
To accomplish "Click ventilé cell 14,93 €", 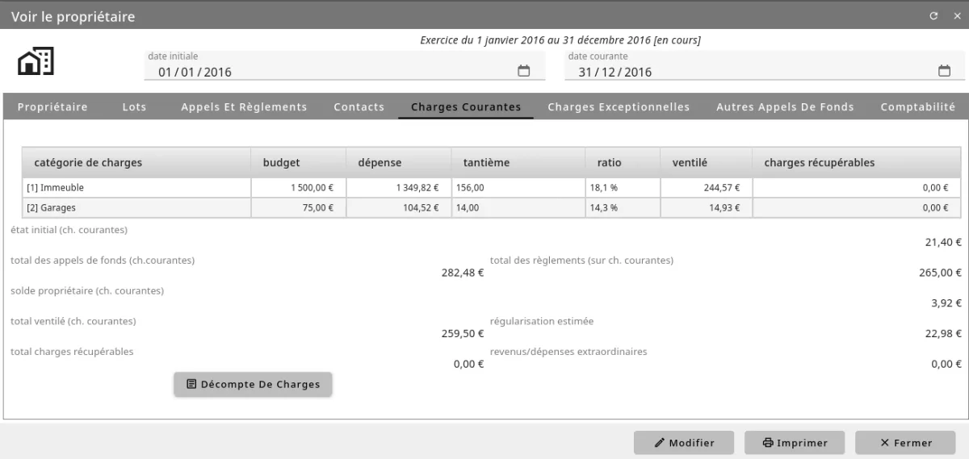I will 706,207.
